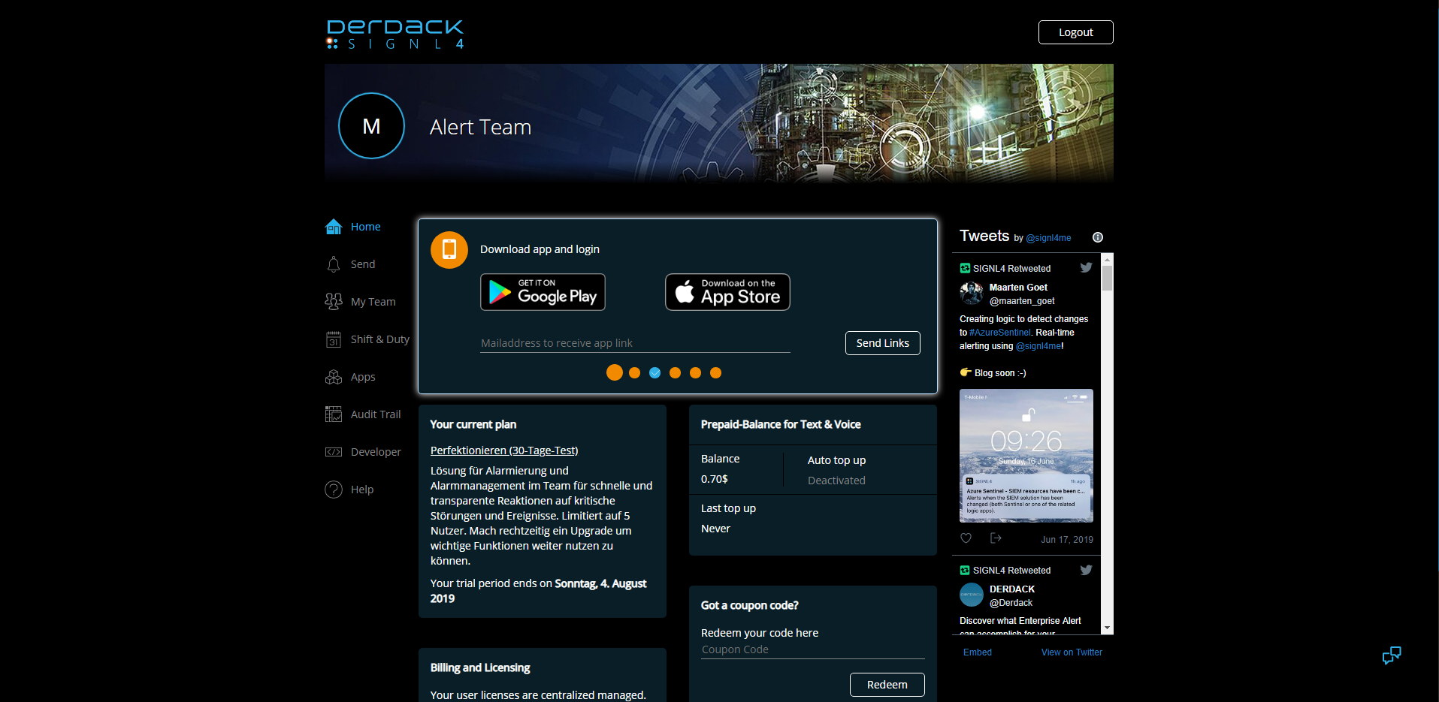1439x702 pixels.
Task: Open the @maarten_goet handle
Action: [x=1022, y=301]
